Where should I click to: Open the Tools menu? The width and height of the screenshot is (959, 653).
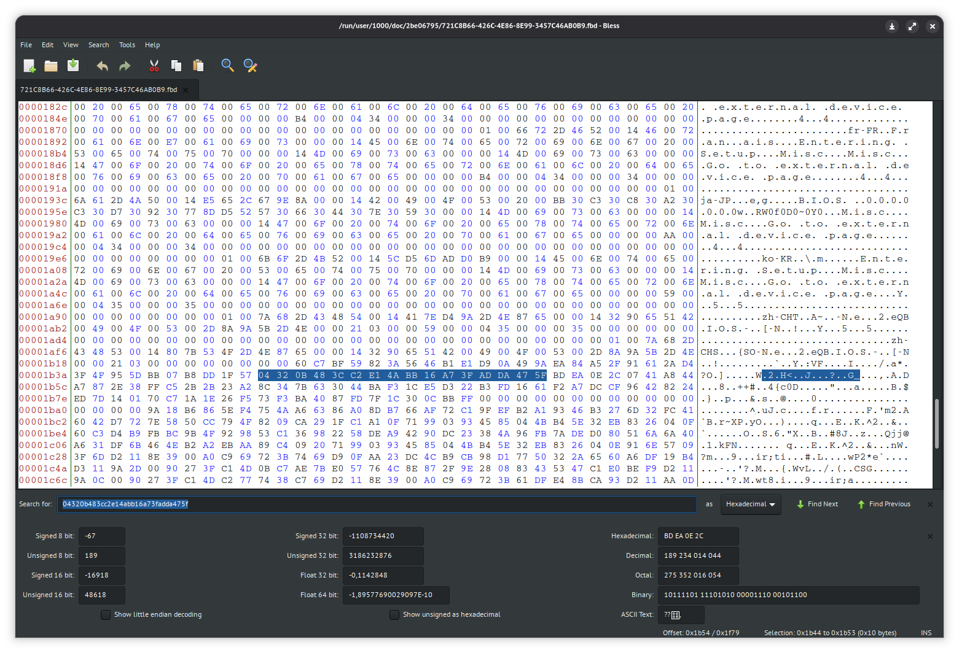[127, 45]
